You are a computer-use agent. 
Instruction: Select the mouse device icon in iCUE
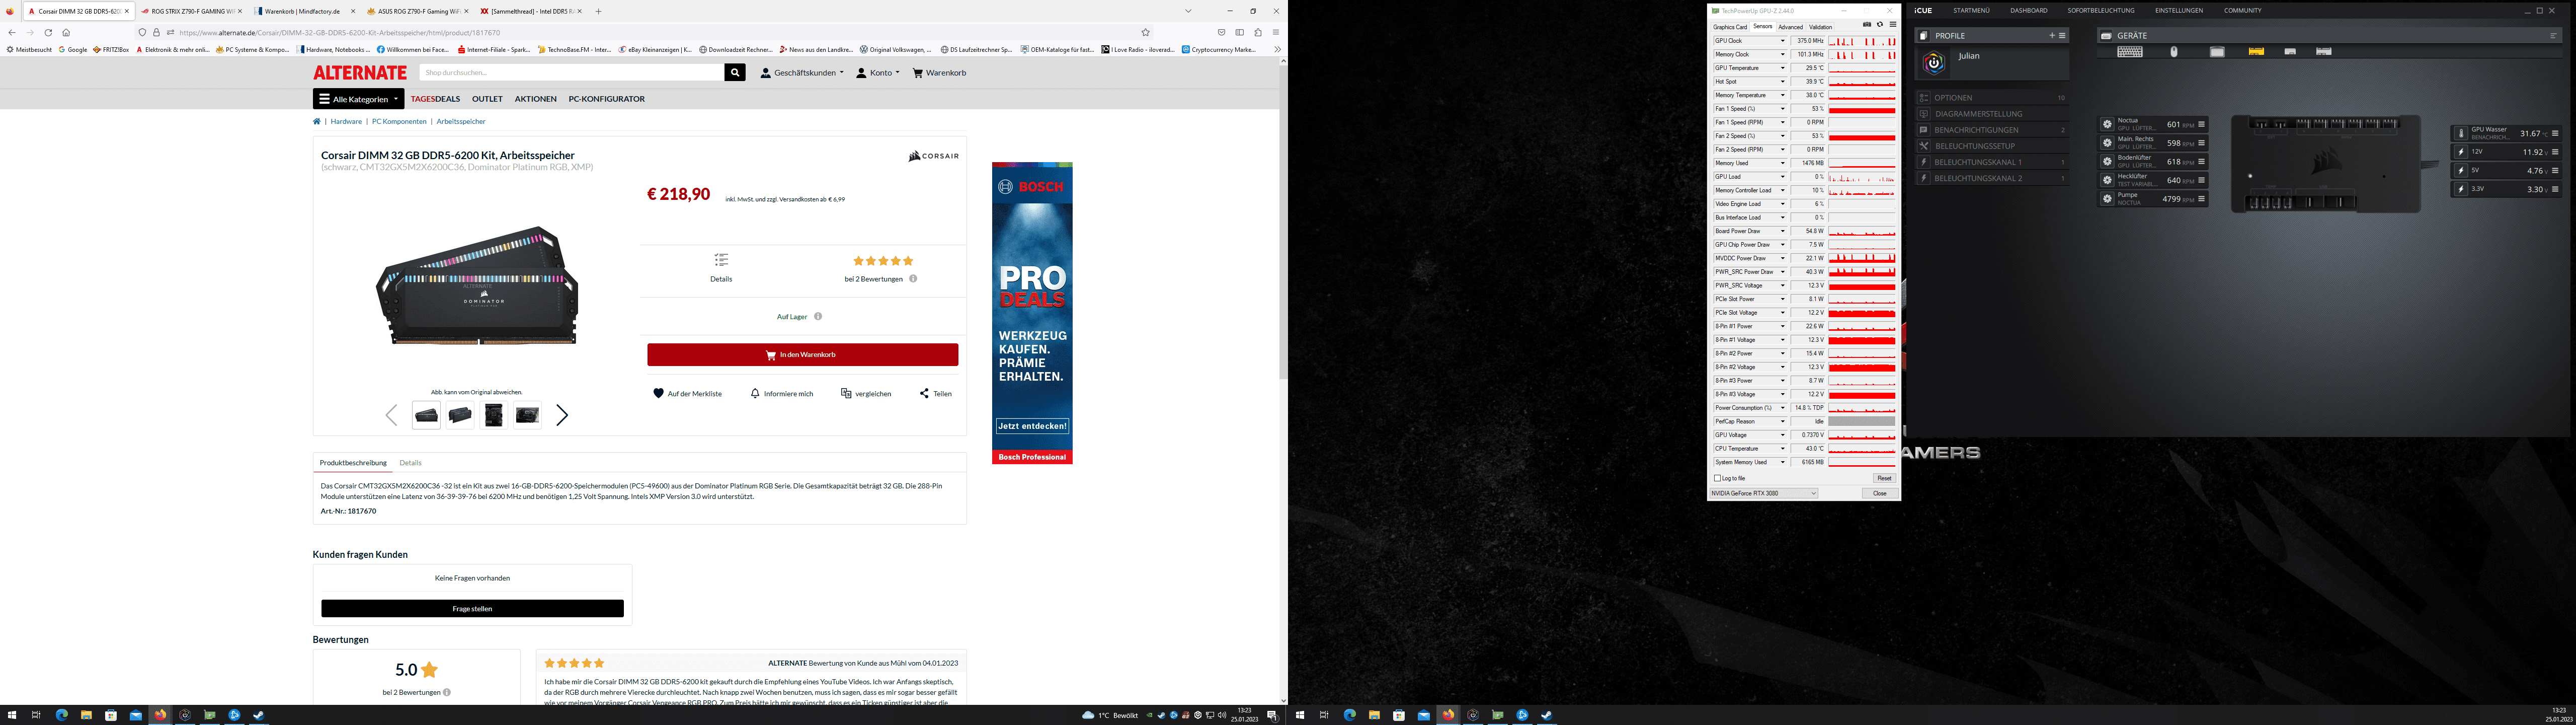(2174, 52)
